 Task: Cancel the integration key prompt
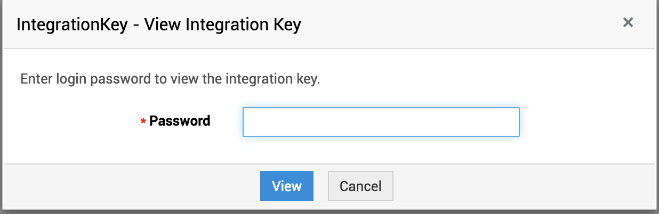point(360,186)
